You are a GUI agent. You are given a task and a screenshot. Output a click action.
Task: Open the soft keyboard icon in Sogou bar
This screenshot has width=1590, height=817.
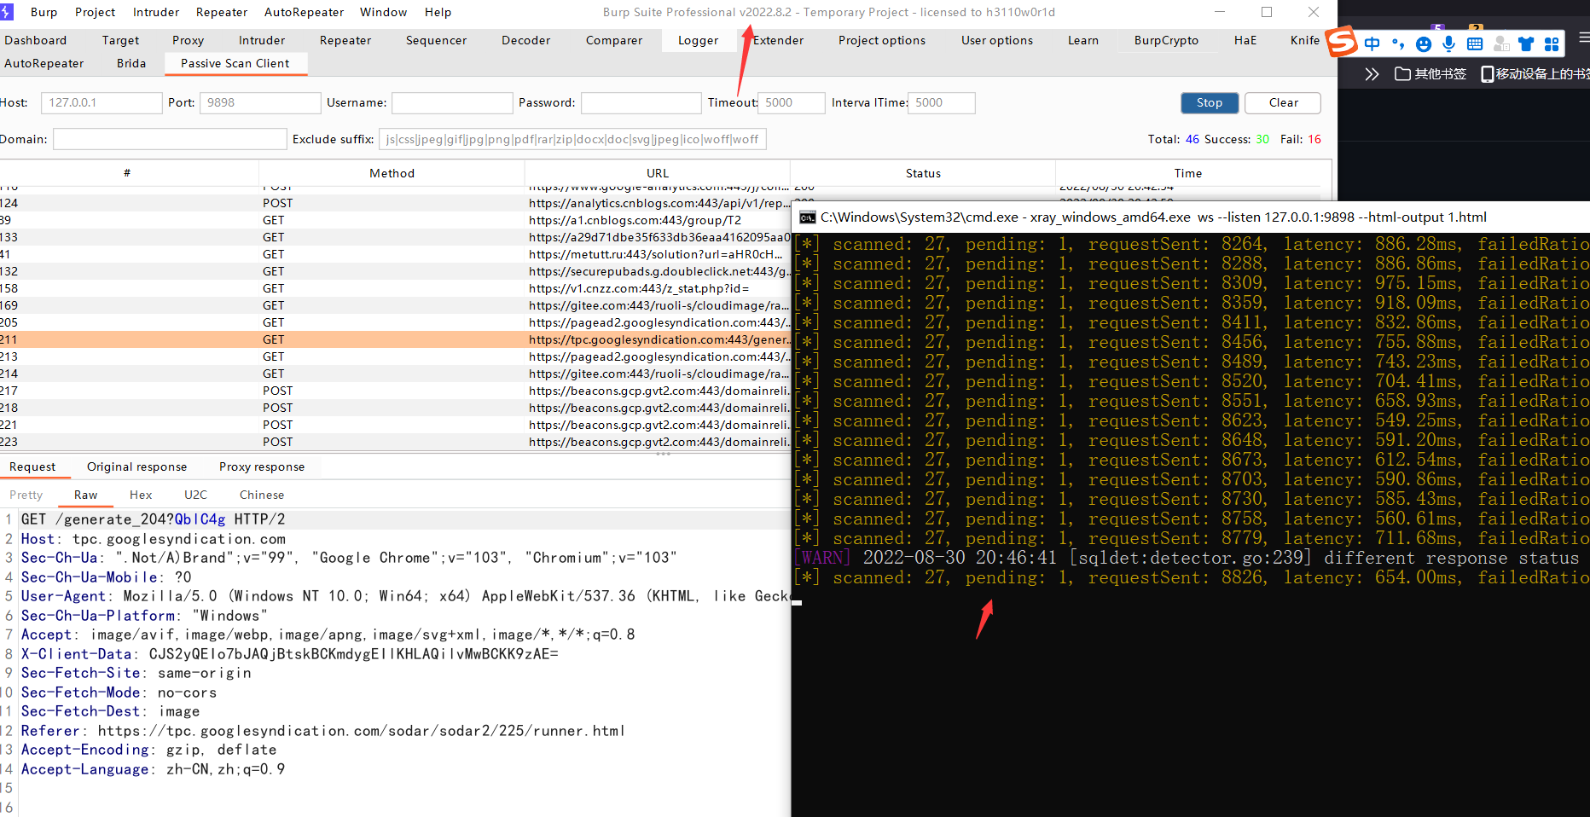(x=1475, y=44)
